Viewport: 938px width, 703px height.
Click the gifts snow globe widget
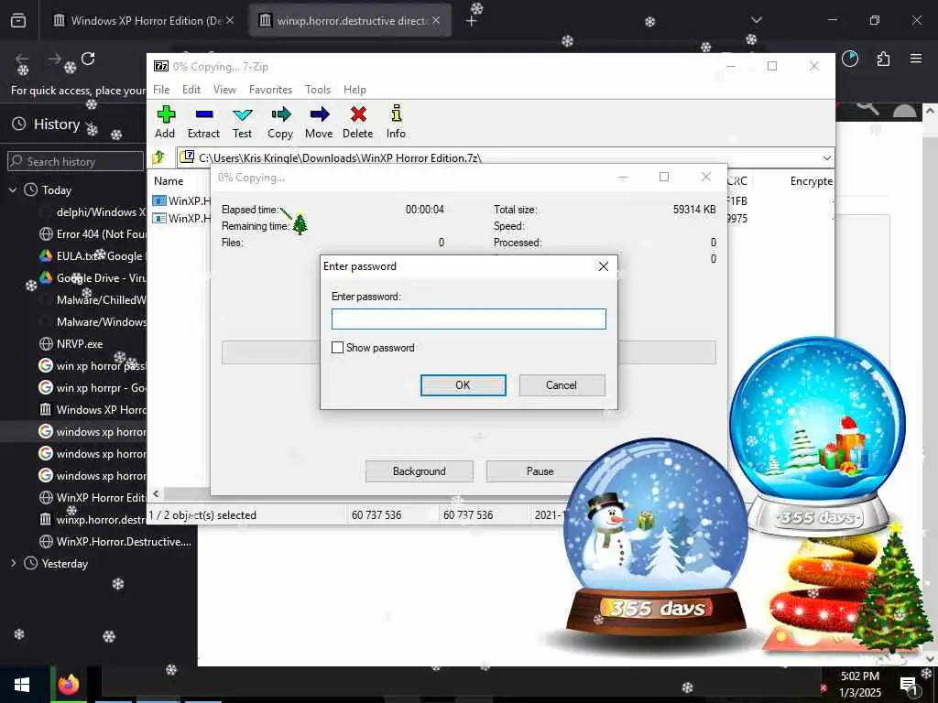(817, 437)
